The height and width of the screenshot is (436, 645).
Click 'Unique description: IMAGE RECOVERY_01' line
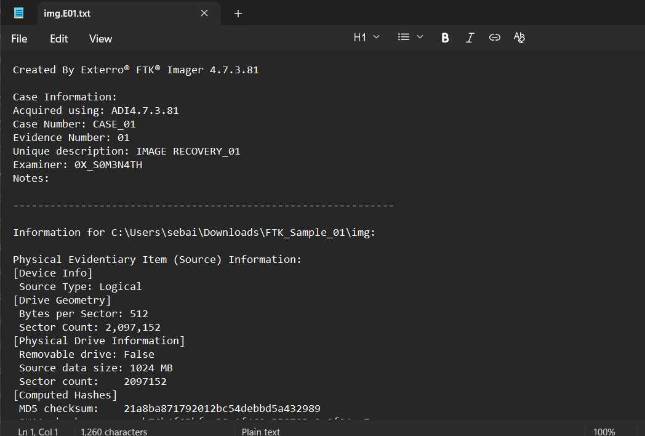[x=127, y=151]
